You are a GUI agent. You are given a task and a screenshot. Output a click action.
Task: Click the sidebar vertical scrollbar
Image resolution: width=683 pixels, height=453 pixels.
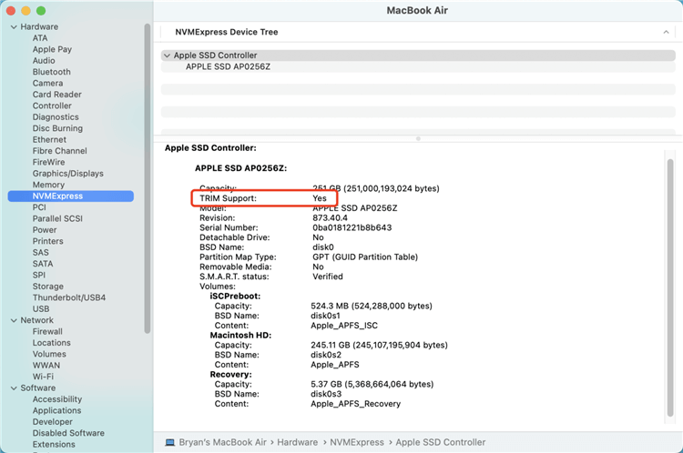click(148, 178)
